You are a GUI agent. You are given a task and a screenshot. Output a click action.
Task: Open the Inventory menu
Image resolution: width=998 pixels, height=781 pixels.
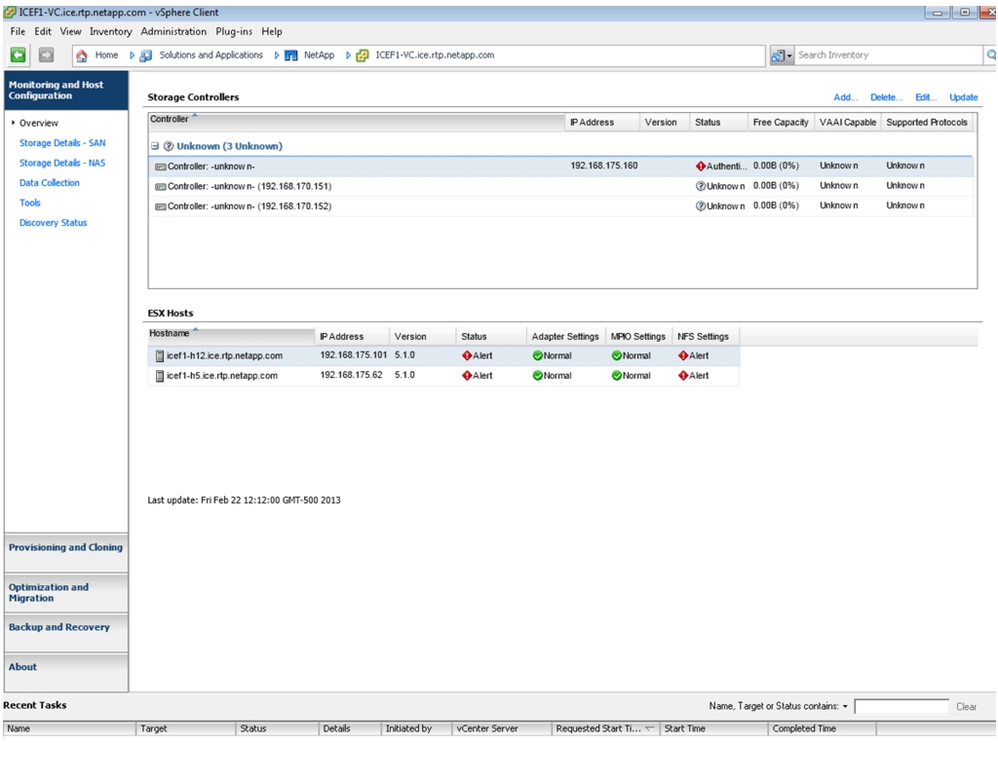[111, 32]
